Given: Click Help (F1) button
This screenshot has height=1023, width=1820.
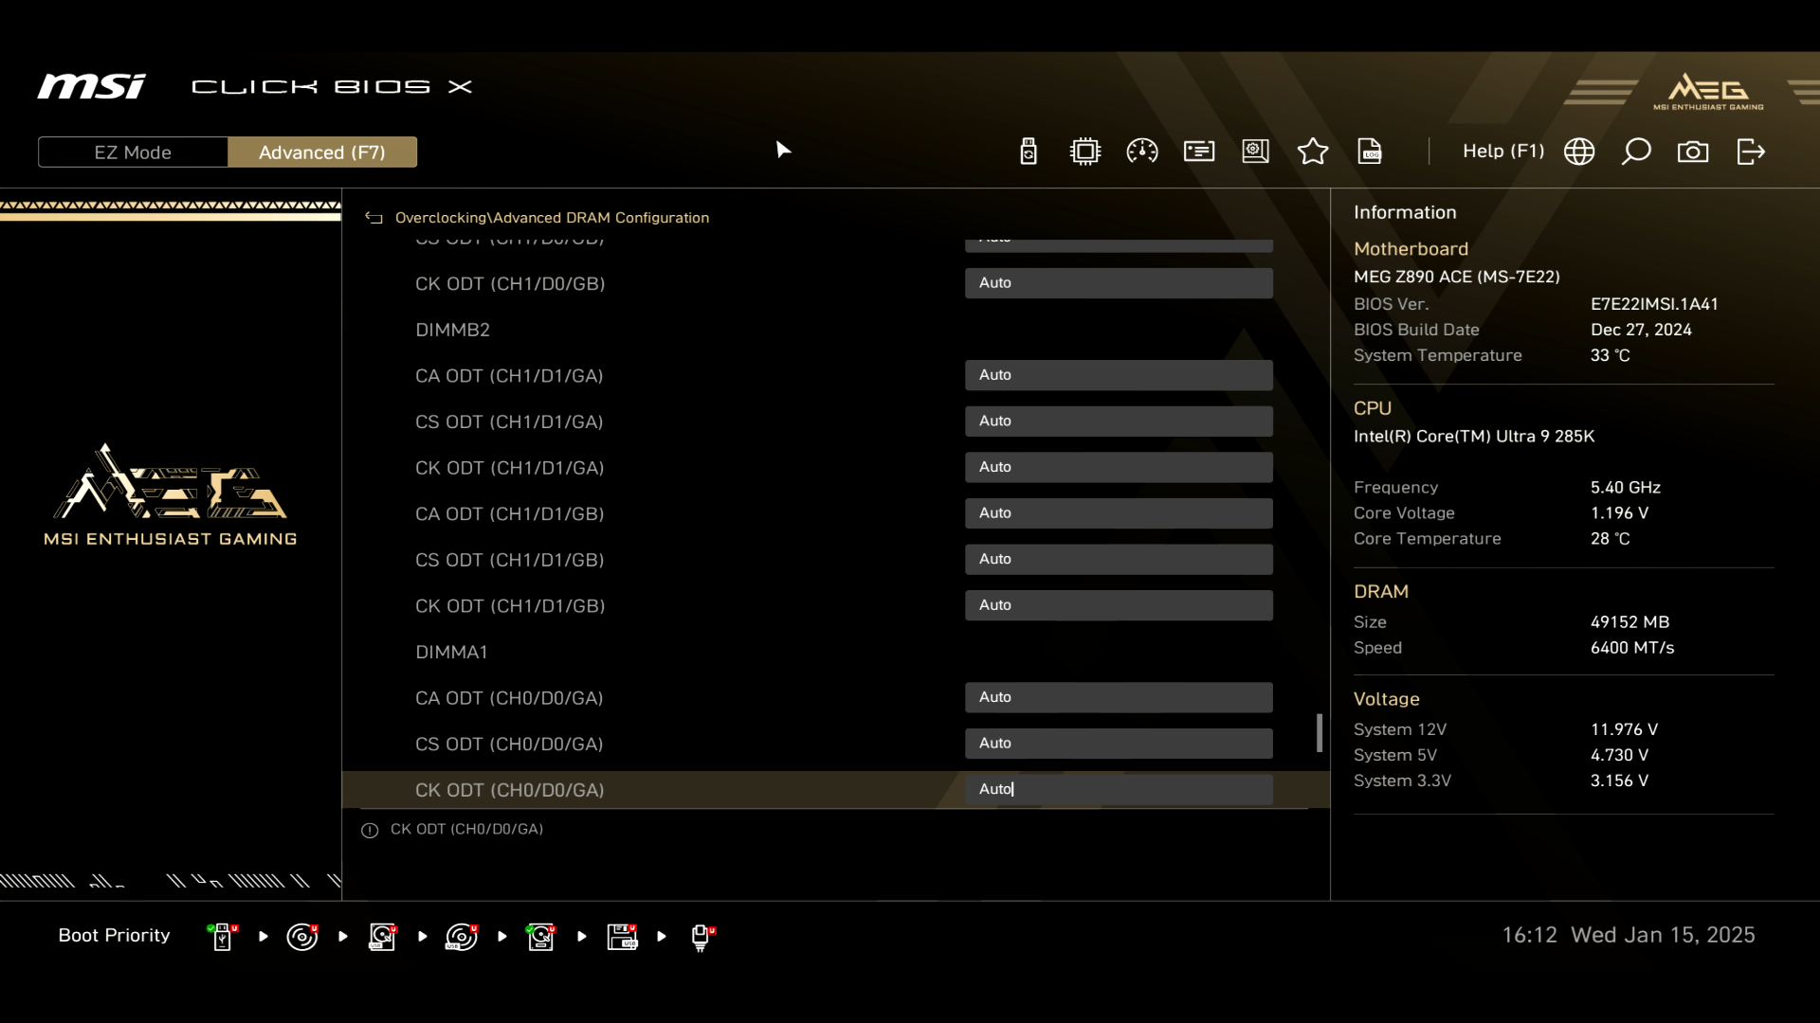Looking at the screenshot, I should pyautogui.click(x=1502, y=152).
